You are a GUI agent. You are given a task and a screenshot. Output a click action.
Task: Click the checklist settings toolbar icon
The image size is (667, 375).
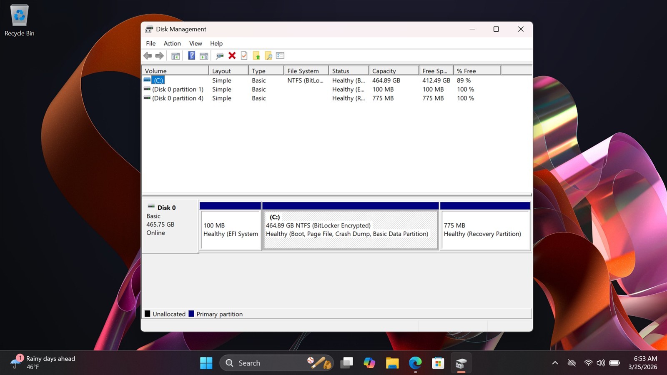click(x=280, y=55)
